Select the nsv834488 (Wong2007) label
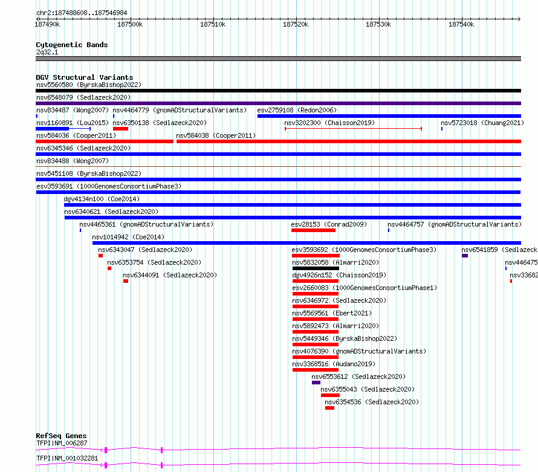The width and height of the screenshot is (538, 472). 73,161
